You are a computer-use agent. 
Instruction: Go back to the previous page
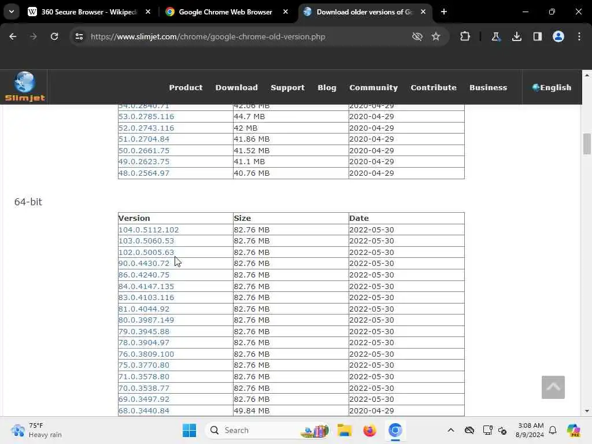point(13,36)
